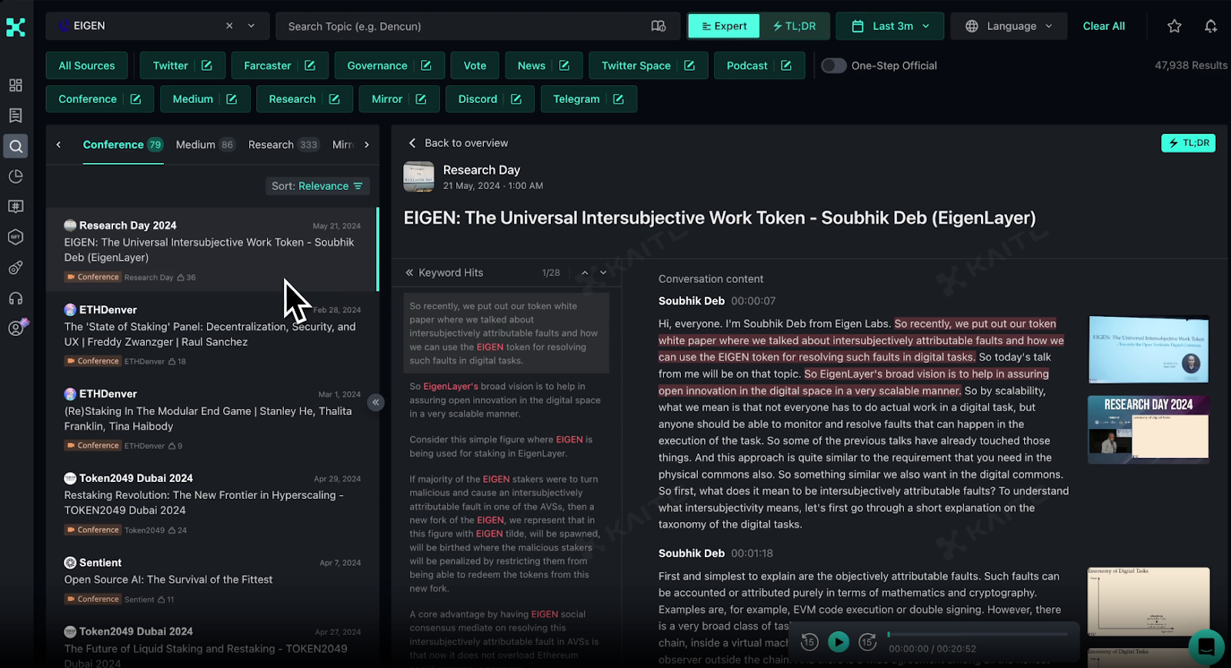Open the Sort: Relevance dropdown
The image size is (1231, 668).
(x=317, y=186)
